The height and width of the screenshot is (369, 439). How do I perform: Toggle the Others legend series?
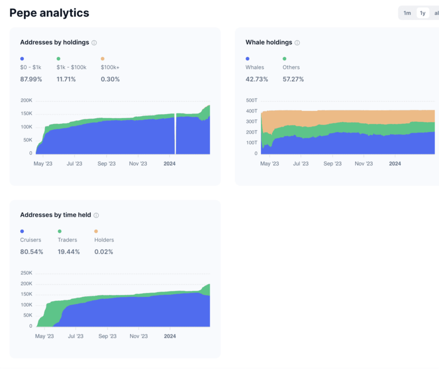pos(291,67)
